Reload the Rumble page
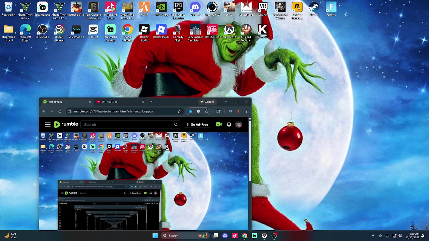This screenshot has height=241, width=429. click(60, 111)
